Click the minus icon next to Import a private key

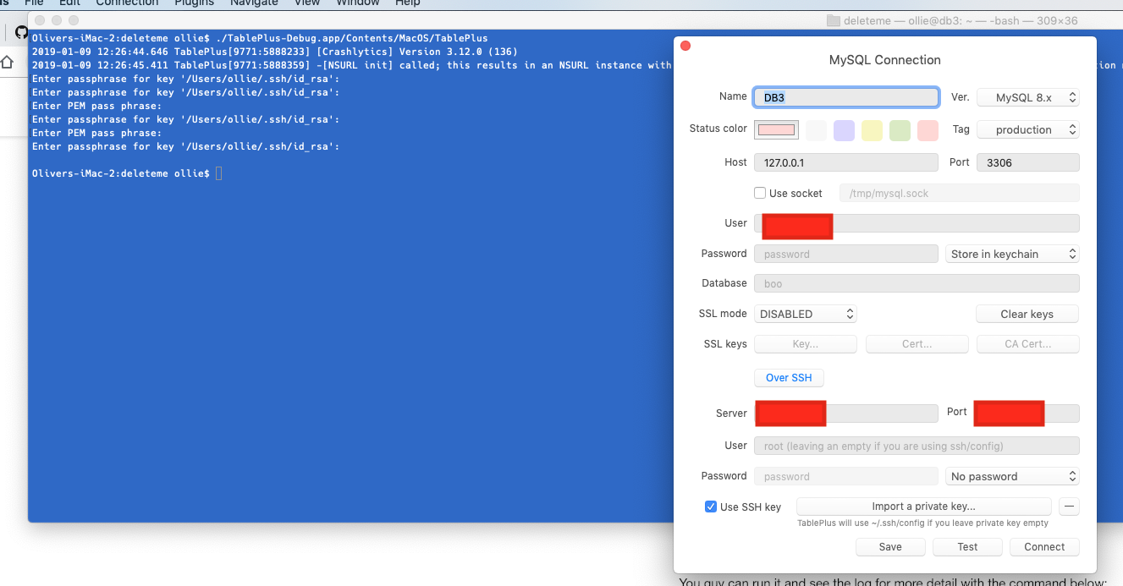[1069, 506]
